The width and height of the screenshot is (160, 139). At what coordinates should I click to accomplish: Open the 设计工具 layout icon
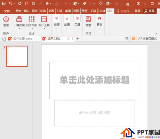point(44,19)
